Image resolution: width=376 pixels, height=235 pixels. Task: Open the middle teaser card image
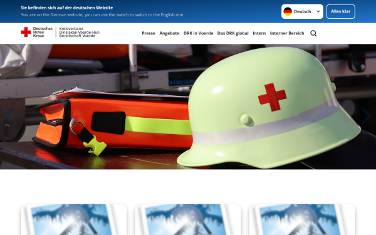tap(188, 220)
